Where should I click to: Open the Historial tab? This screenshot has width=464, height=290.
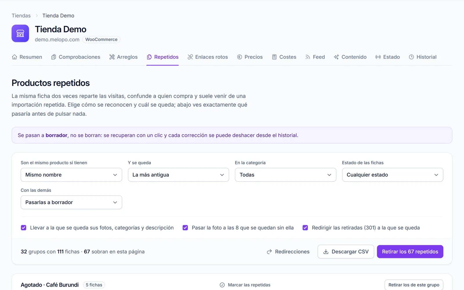(423, 57)
